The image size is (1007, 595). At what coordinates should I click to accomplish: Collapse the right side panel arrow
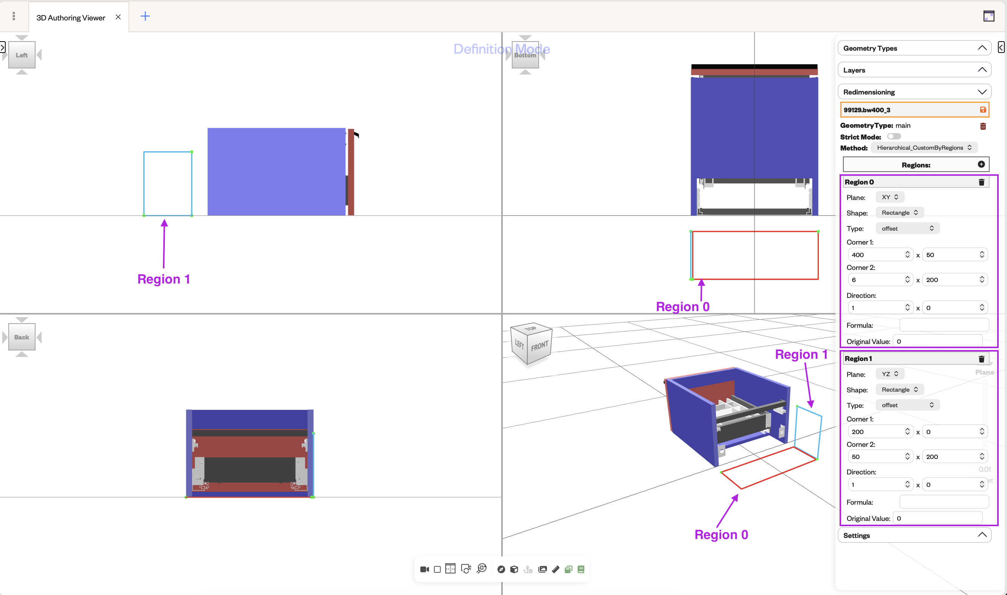(x=1001, y=47)
